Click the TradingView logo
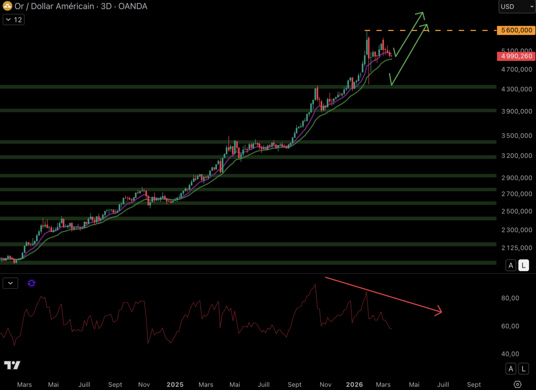The image size is (536, 390). [12, 365]
